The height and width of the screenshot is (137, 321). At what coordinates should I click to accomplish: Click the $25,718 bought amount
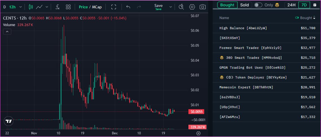click(x=308, y=58)
